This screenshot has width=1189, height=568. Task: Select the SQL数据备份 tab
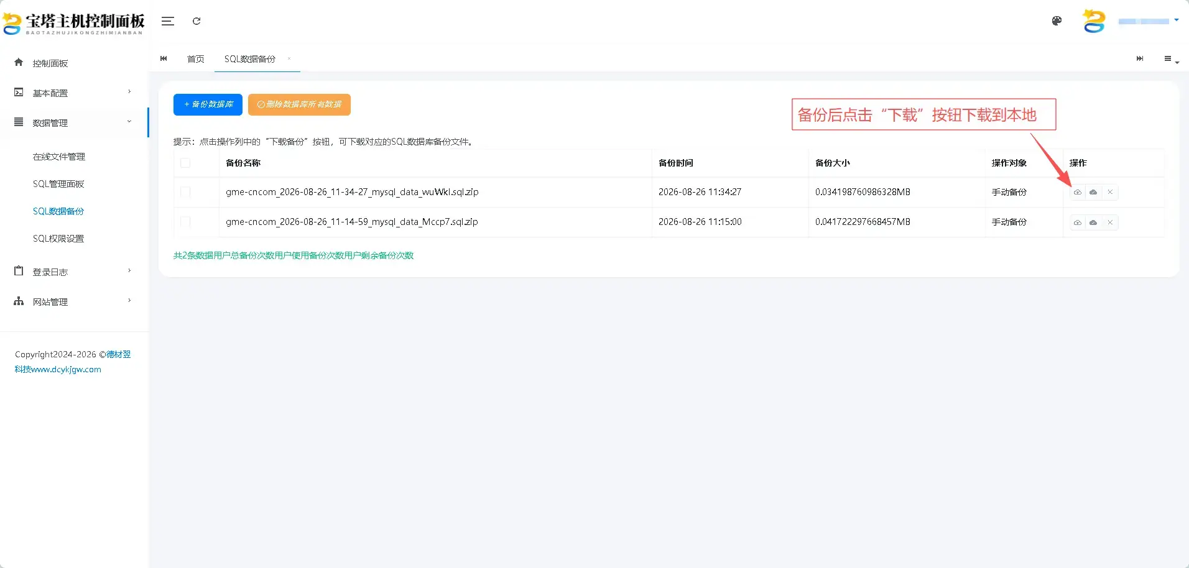click(250, 59)
